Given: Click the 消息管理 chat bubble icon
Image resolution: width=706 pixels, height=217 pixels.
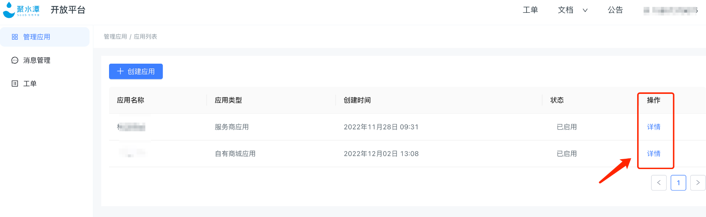Looking at the screenshot, I should [x=15, y=60].
